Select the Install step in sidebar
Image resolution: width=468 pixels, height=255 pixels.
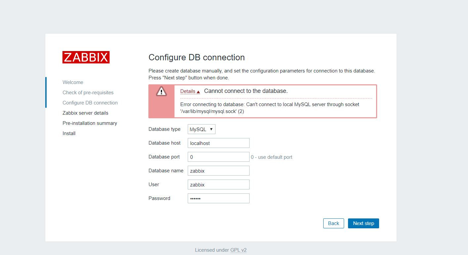pyautogui.click(x=69, y=133)
